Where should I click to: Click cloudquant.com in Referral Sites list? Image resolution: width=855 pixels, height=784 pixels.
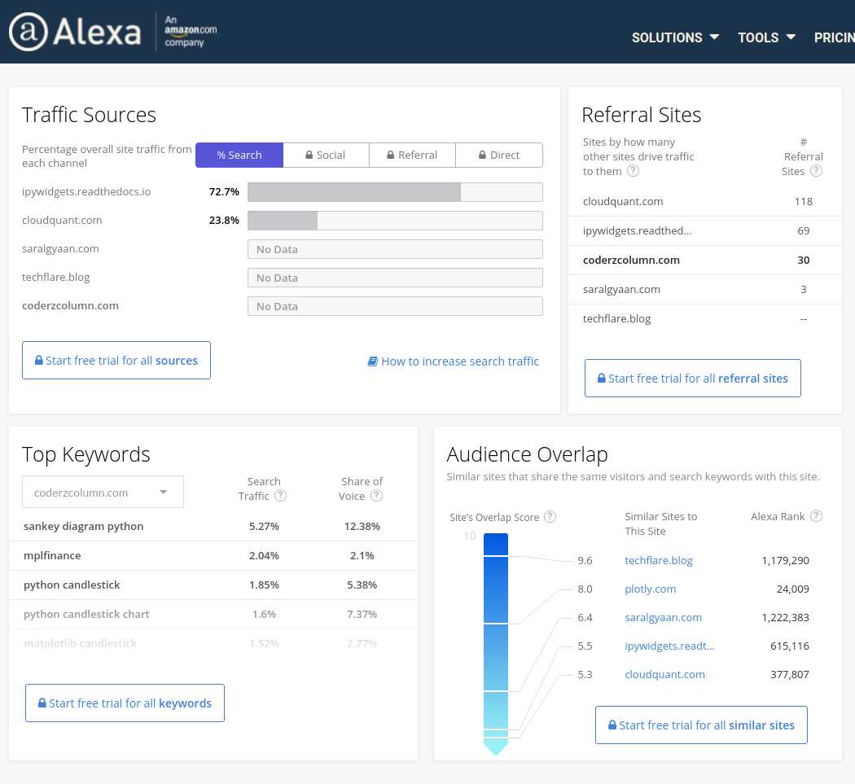pyautogui.click(x=623, y=201)
